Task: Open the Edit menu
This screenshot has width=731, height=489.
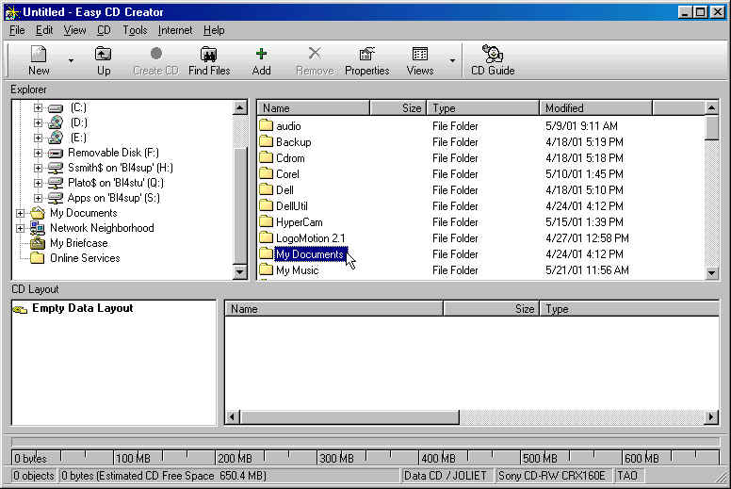Action: pos(44,30)
